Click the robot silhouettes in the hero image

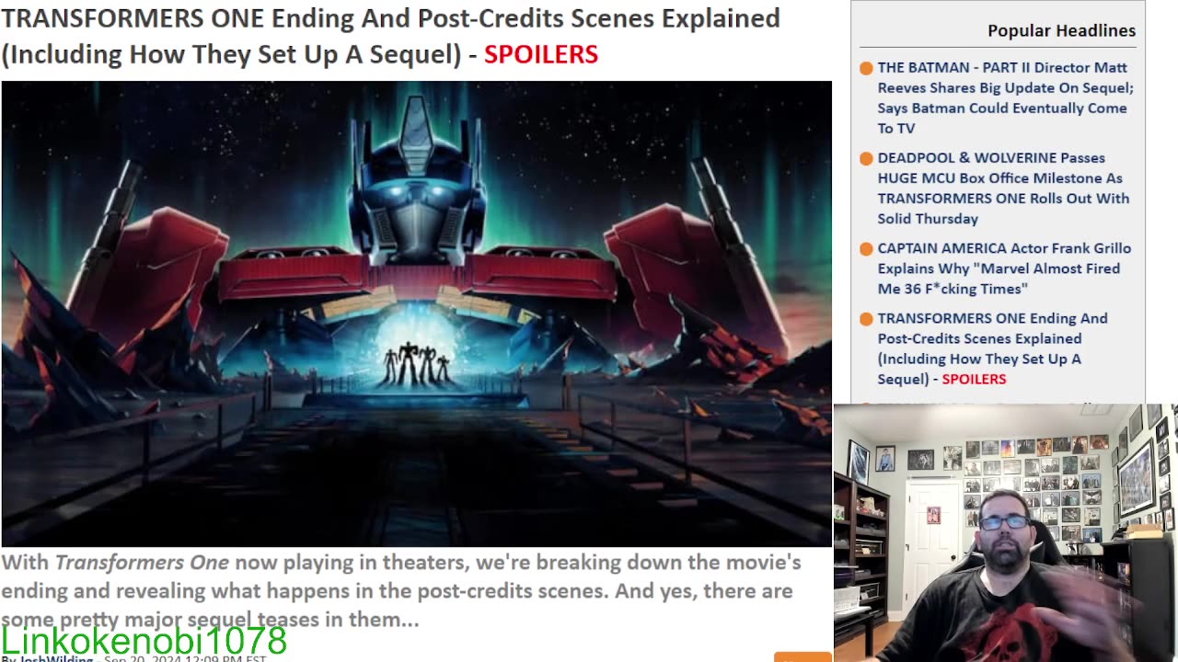coord(417,364)
